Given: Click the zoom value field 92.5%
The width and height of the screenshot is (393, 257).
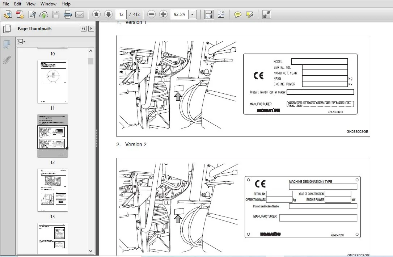Looking at the screenshot, I should pos(180,14).
